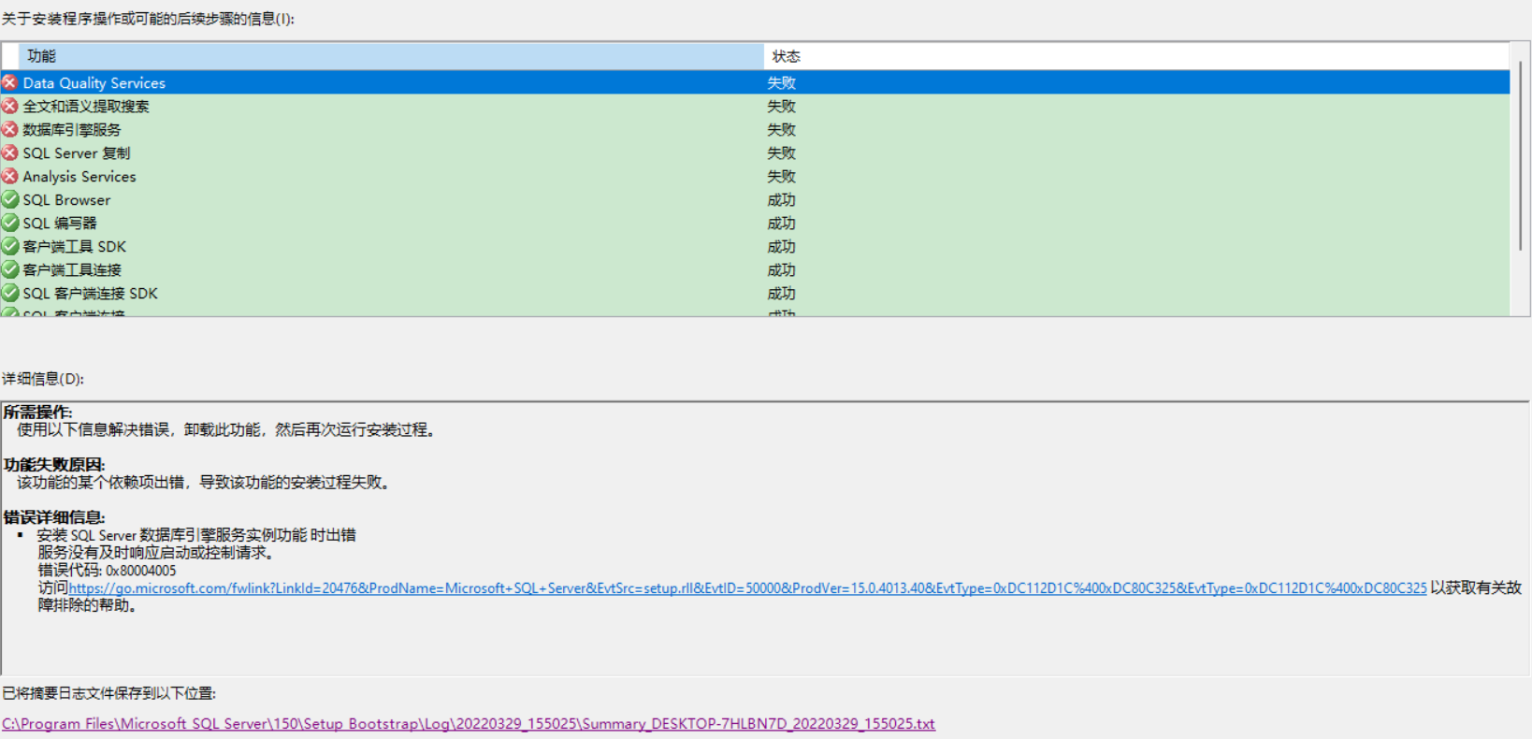Click the 成功 status of SQL Browser
The height and width of the screenshot is (739, 1532).
781,199
